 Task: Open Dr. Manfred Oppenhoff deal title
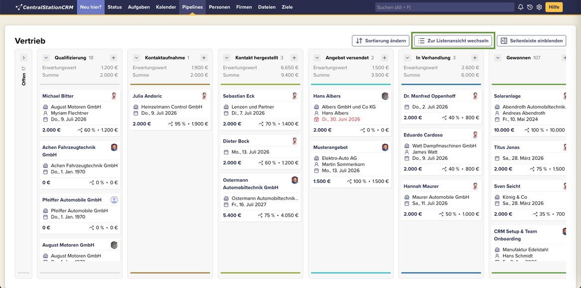click(x=430, y=96)
